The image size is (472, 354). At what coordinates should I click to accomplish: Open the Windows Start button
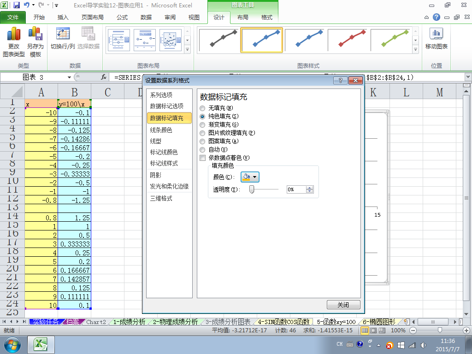pos(12,345)
